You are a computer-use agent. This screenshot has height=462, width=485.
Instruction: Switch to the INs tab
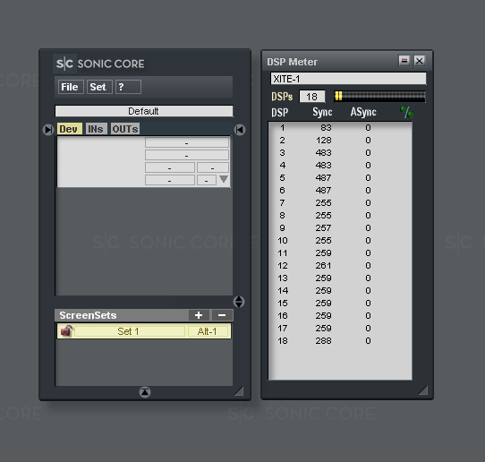[97, 129]
